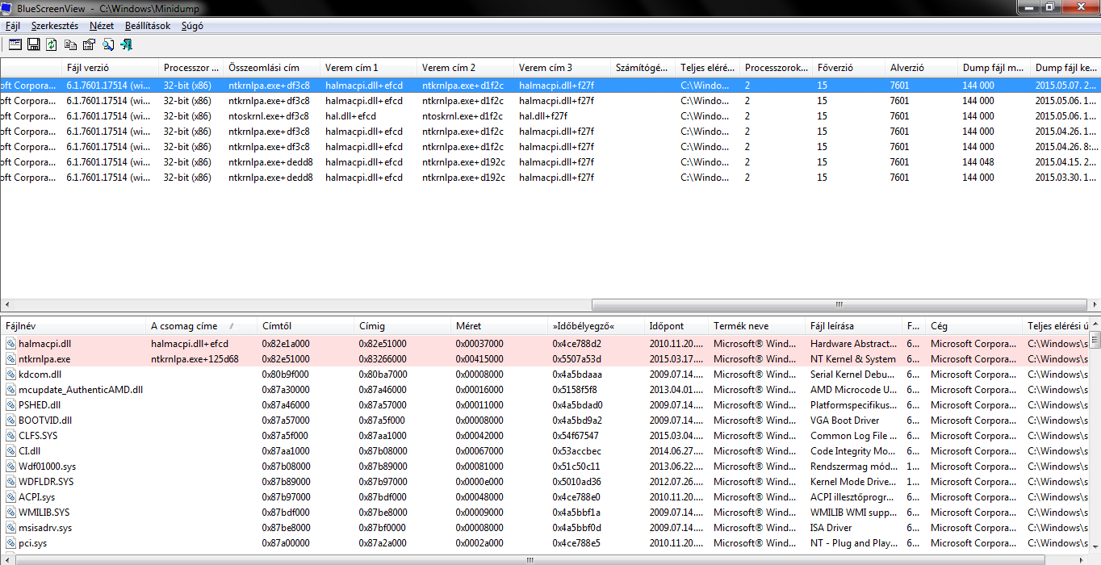
Task: Select the dump row with size 144 048
Action: [550, 162]
